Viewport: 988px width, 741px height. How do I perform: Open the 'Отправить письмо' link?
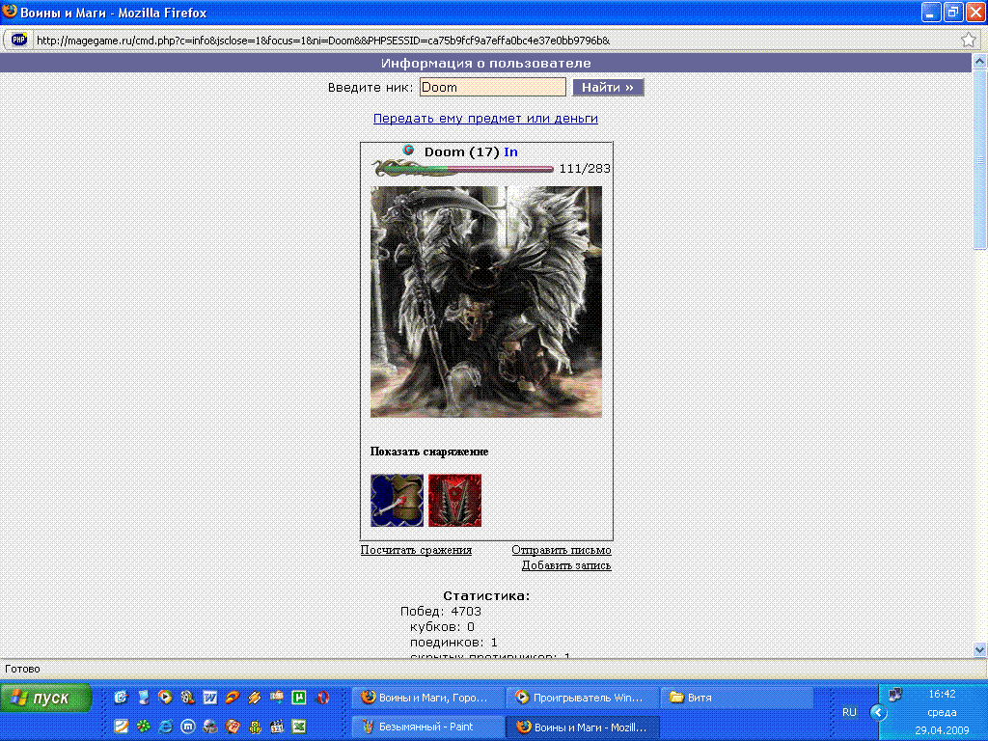562,549
